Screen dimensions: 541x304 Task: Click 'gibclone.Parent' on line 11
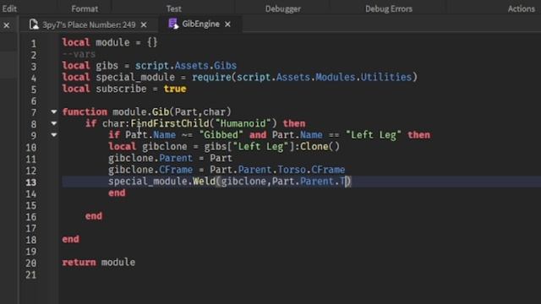pos(150,158)
